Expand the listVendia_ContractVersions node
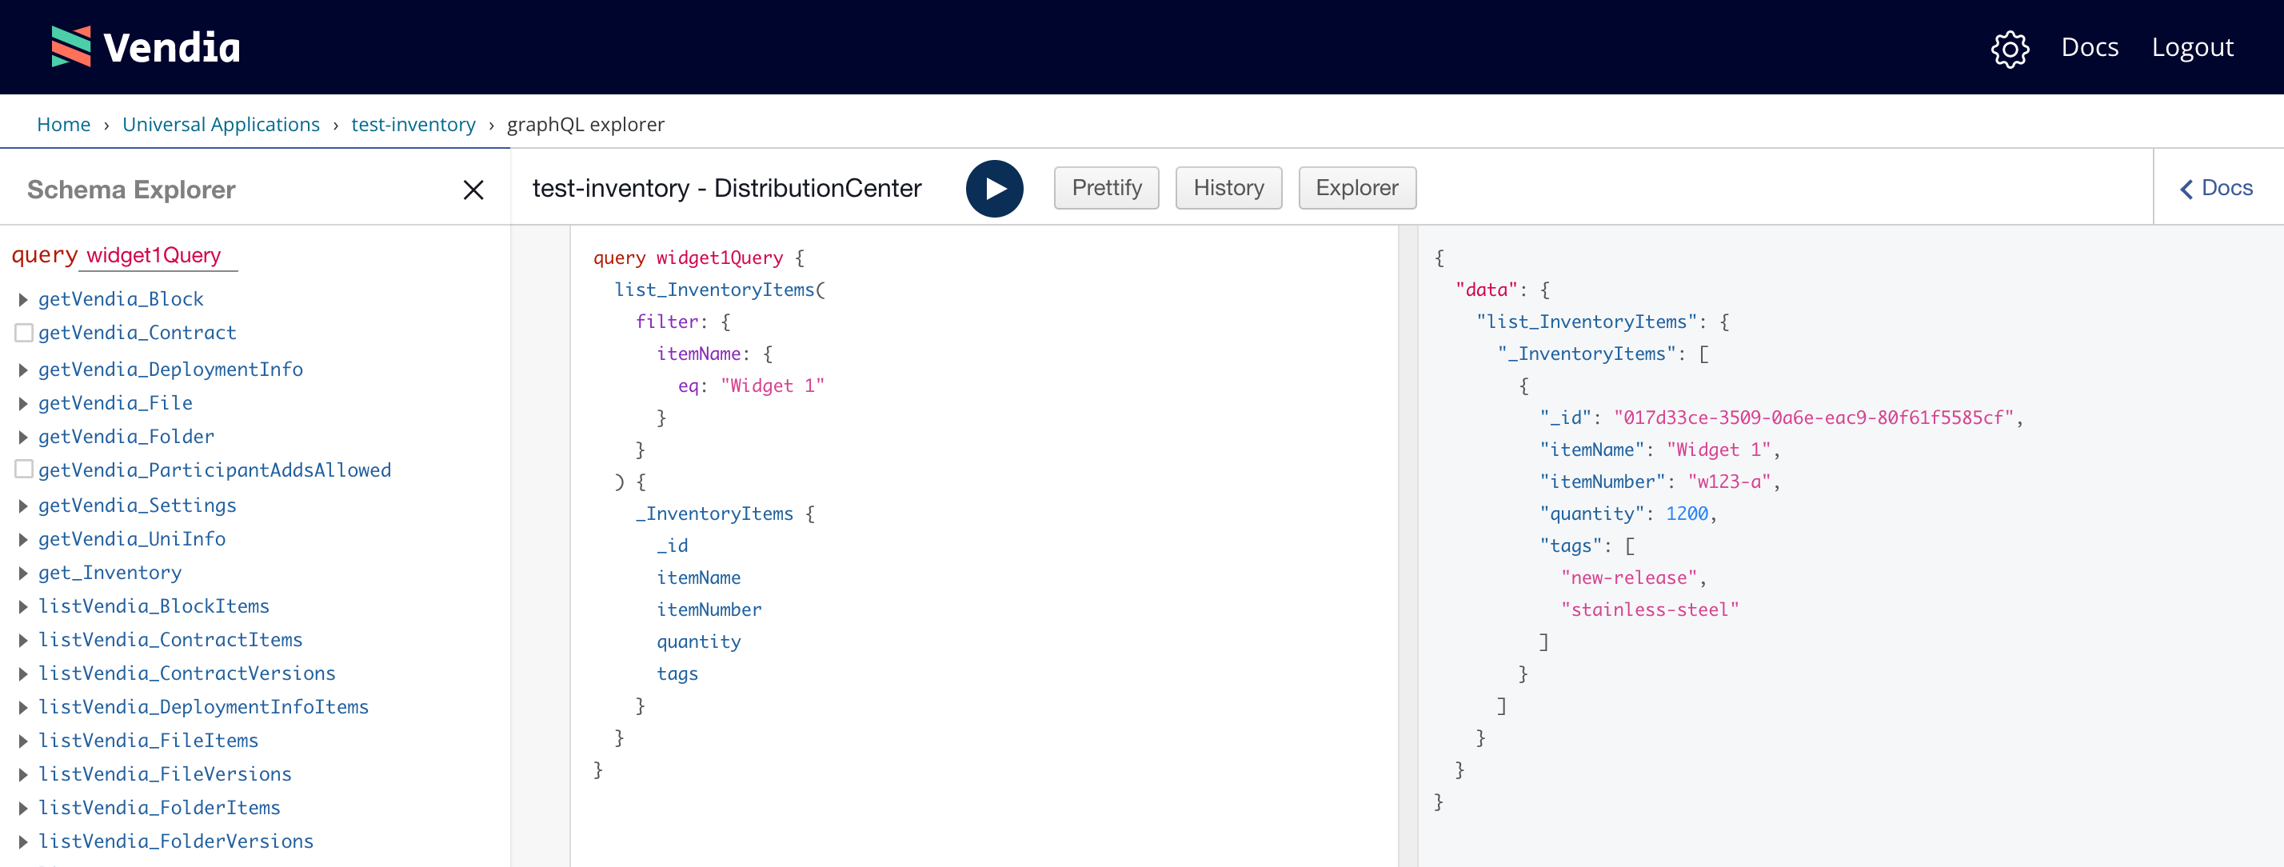This screenshot has height=867, width=2284. coord(23,674)
